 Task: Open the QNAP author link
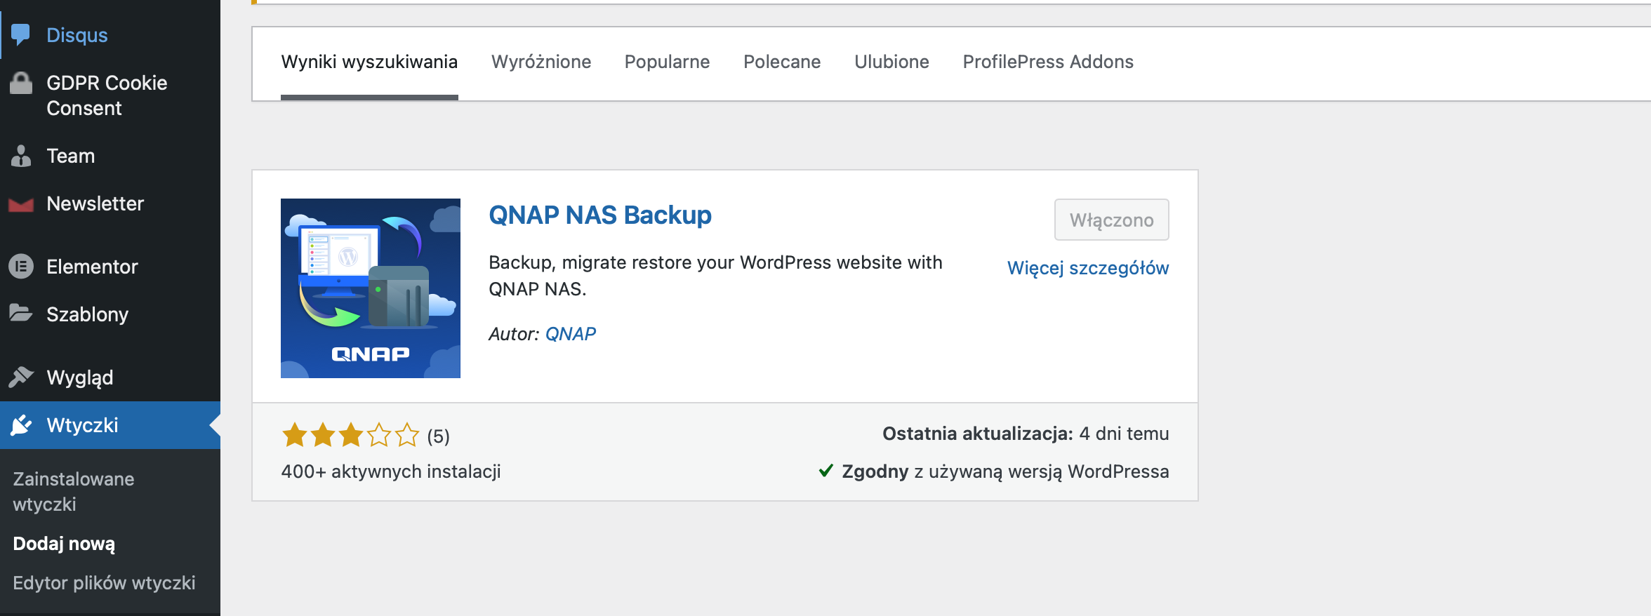570,334
